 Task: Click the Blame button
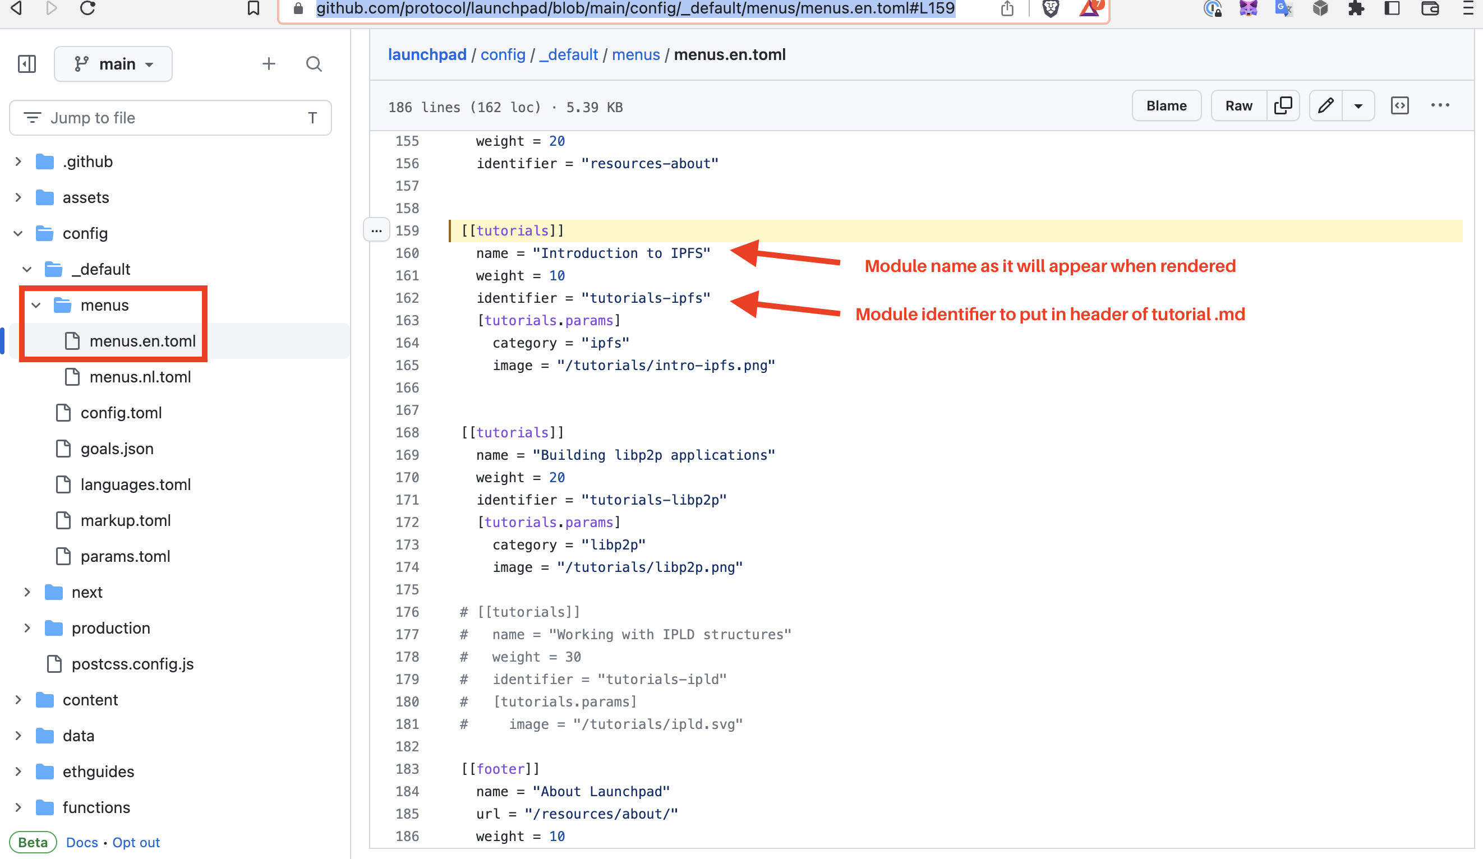click(x=1167, y=106)
